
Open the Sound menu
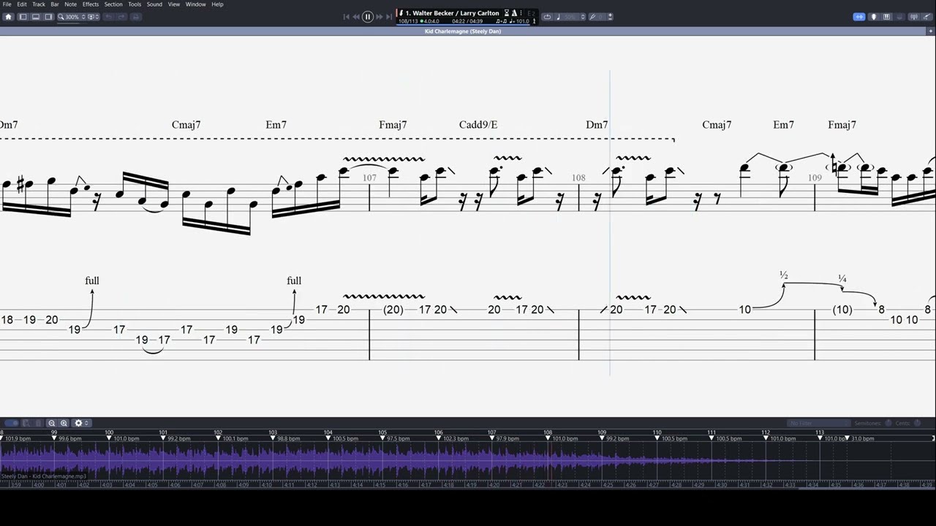pos(154,4)
